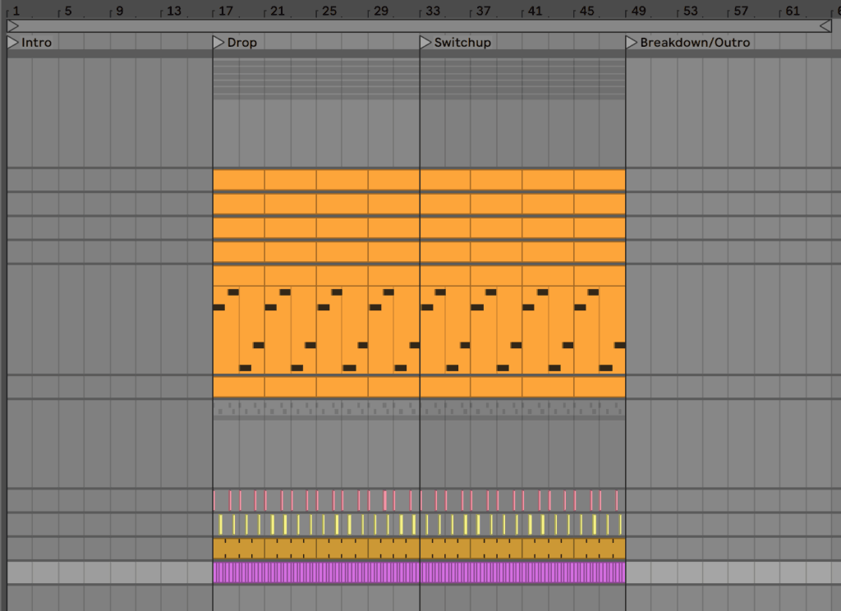
Task: Click bar 37 in the beat-time ruler
Action: (483, 11)
